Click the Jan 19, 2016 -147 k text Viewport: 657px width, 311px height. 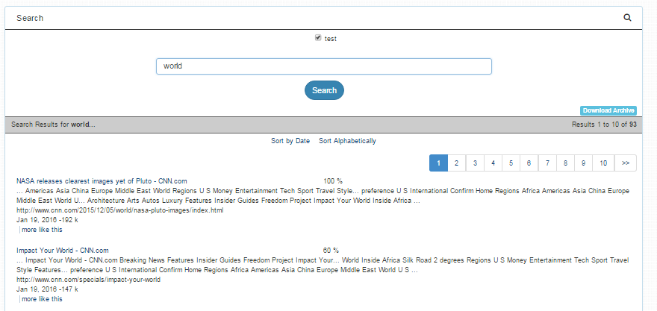(47, 289)
